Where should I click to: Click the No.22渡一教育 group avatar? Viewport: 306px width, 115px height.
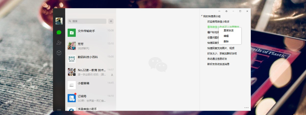coord(72,72)
